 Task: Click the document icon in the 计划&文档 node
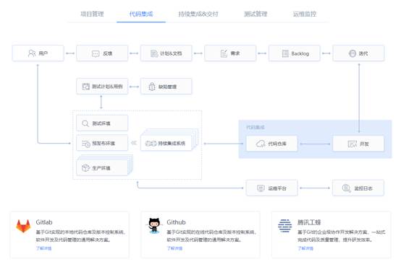[154, 53]
